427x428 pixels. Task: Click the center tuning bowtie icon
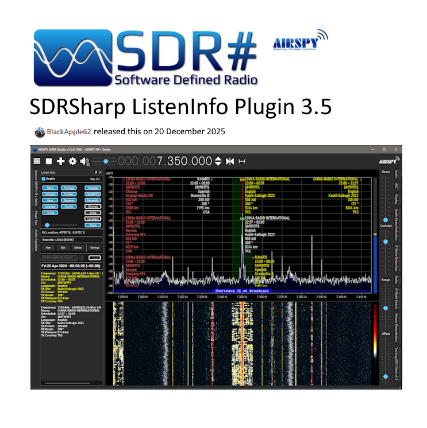[x=230, y=161]
